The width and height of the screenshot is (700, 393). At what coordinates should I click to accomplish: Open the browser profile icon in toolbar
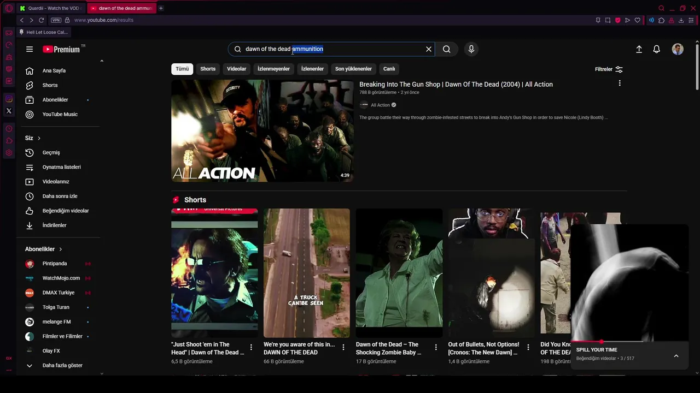(x=671, y=20)
